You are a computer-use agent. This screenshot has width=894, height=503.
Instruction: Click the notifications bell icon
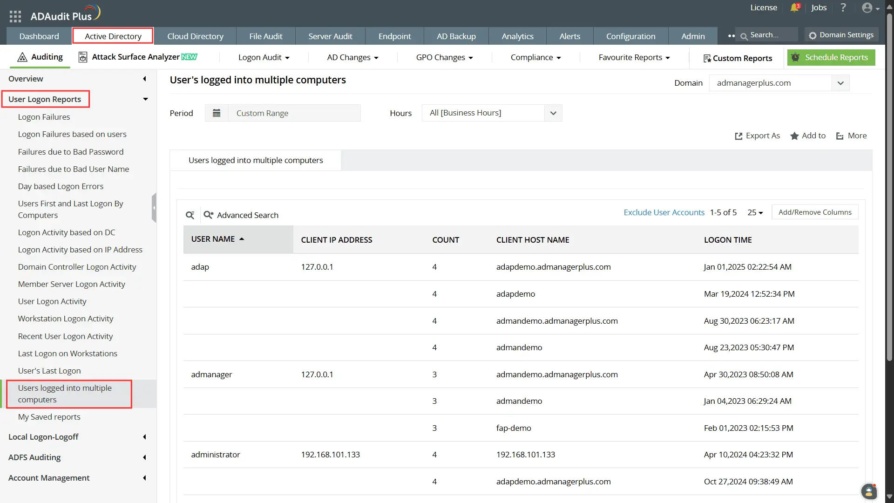(794, 8)
